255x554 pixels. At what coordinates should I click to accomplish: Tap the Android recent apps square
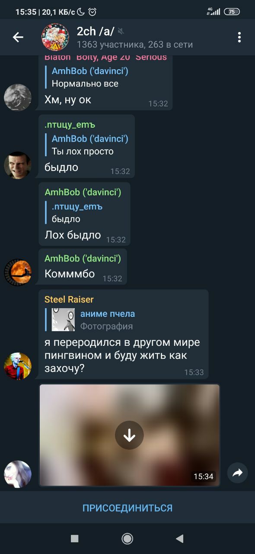74,538
